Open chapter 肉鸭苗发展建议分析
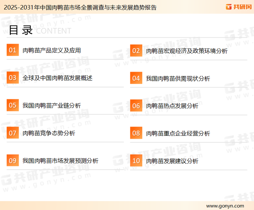 point(172,161)
